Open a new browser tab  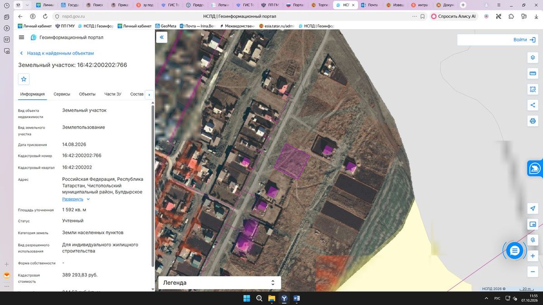tap(463, 5)
